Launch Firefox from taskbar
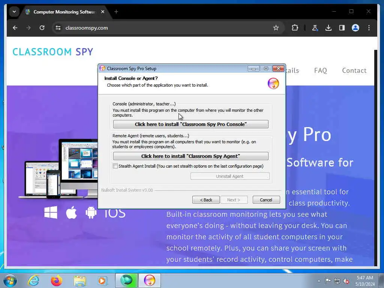The width and height of the screenshot is (384, 288). tap(57, 280)
